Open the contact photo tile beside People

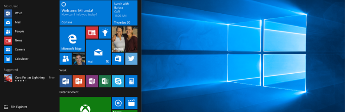click(79, 59)
